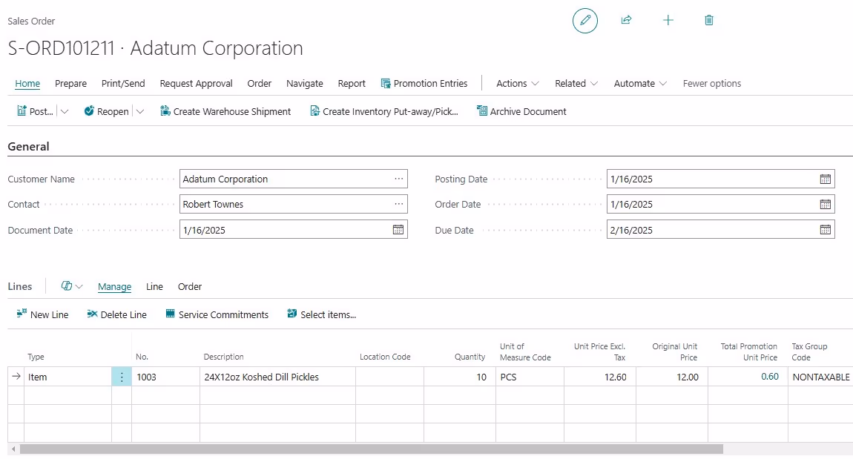Image resolution: width=853 pixels, height=459 pixels.
Task: Expand the Related menu
Action: (576, 83)
